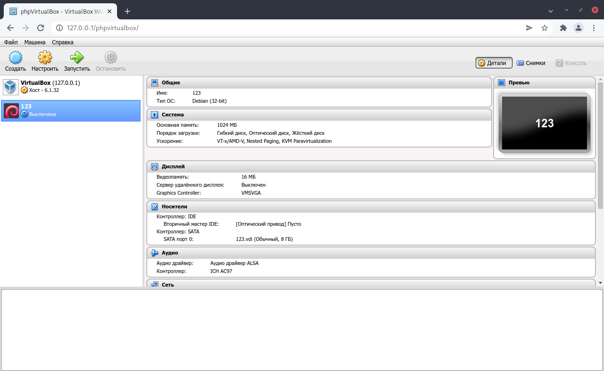Screen dimensions: 604x371
Task: Open Настроить settings gear icon
Action: [45, 58]
